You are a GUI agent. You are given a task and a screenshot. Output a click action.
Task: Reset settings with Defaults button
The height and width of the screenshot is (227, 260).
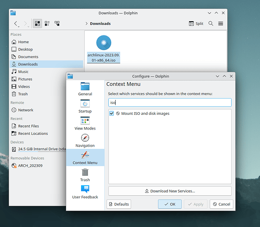tap(119, 204)
